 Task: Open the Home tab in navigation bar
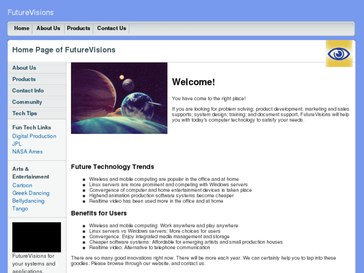(22, 28)
